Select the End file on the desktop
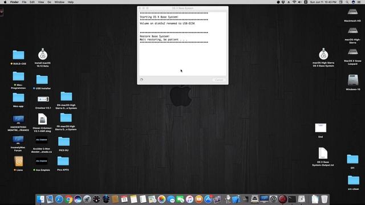The width and height of the screenshot is (365, 205). (x=321, y=128)
